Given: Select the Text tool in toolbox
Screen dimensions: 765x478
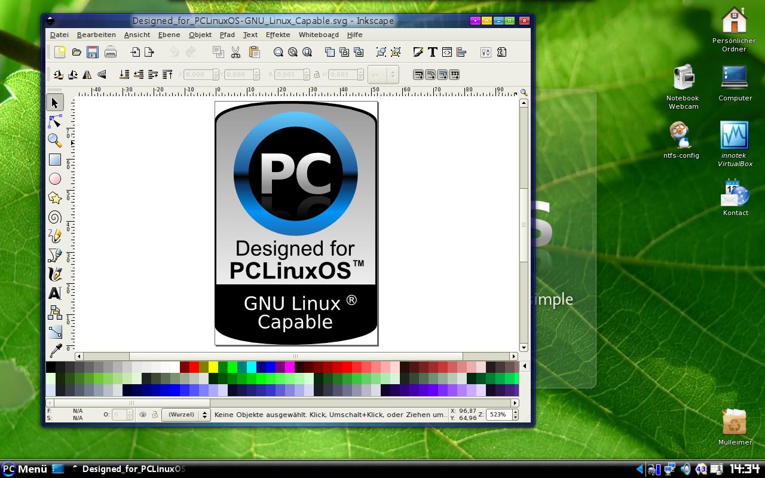Looking at the screenshot, I should (x=55, y=293).
